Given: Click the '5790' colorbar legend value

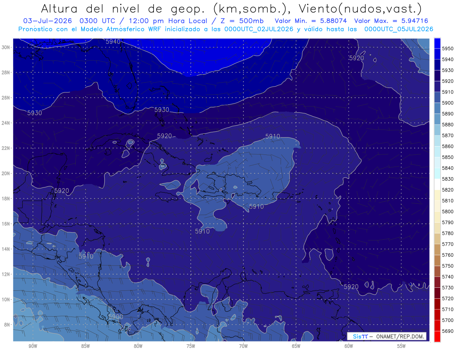Looking at the screenshot, I should (x=448, y=222).
